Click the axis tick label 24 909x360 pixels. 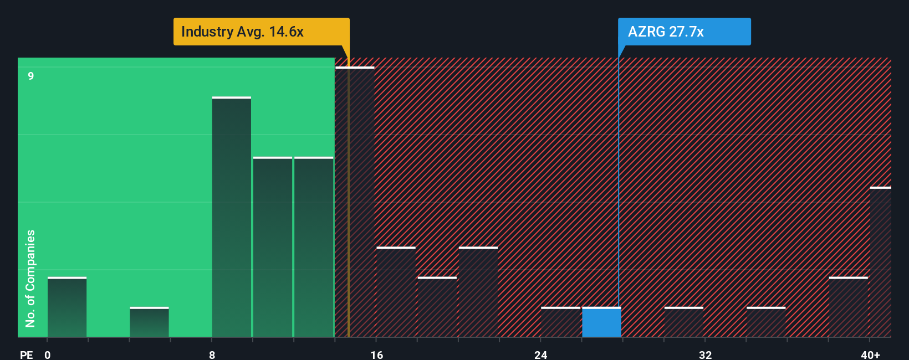[541, 354]
